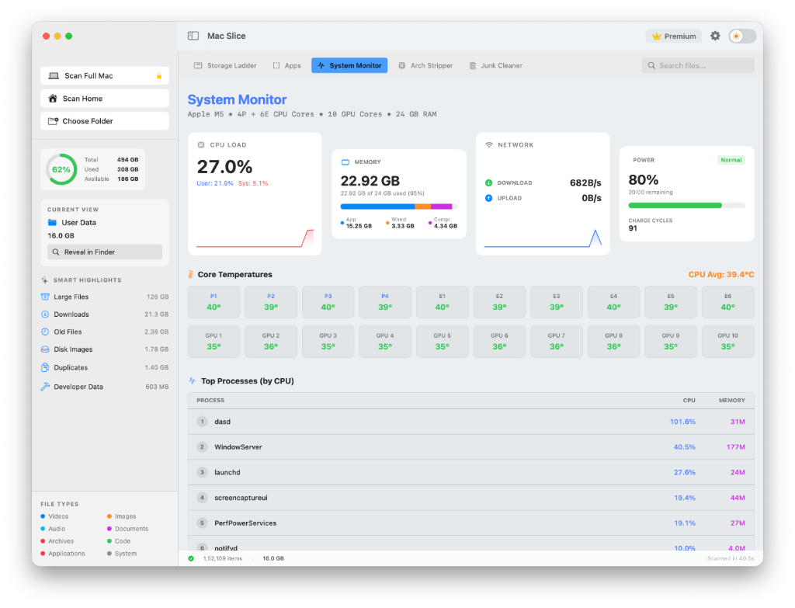
Task: Select the PerfPowerServices process row
Action: (x=470, y=523)
